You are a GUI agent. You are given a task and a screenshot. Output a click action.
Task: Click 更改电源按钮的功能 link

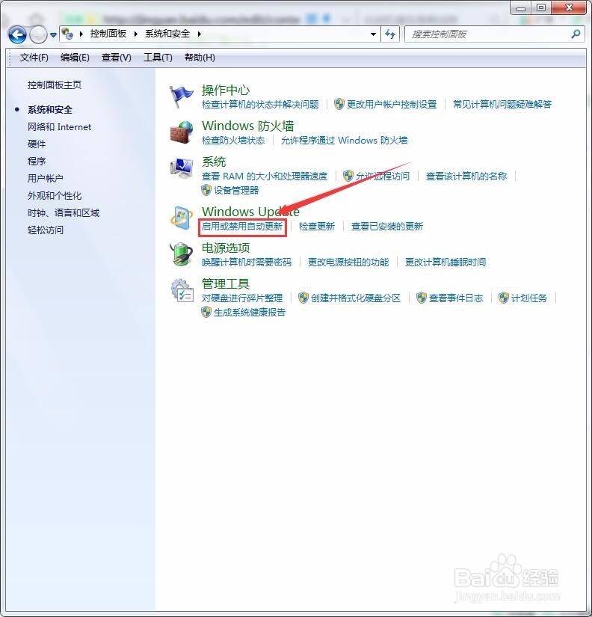click(x=348, y=262)
